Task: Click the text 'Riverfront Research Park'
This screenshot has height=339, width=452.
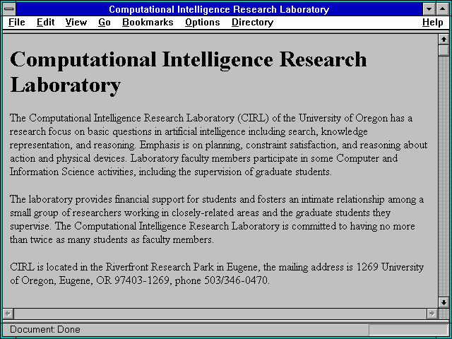Action: click(x=160, y=267)
